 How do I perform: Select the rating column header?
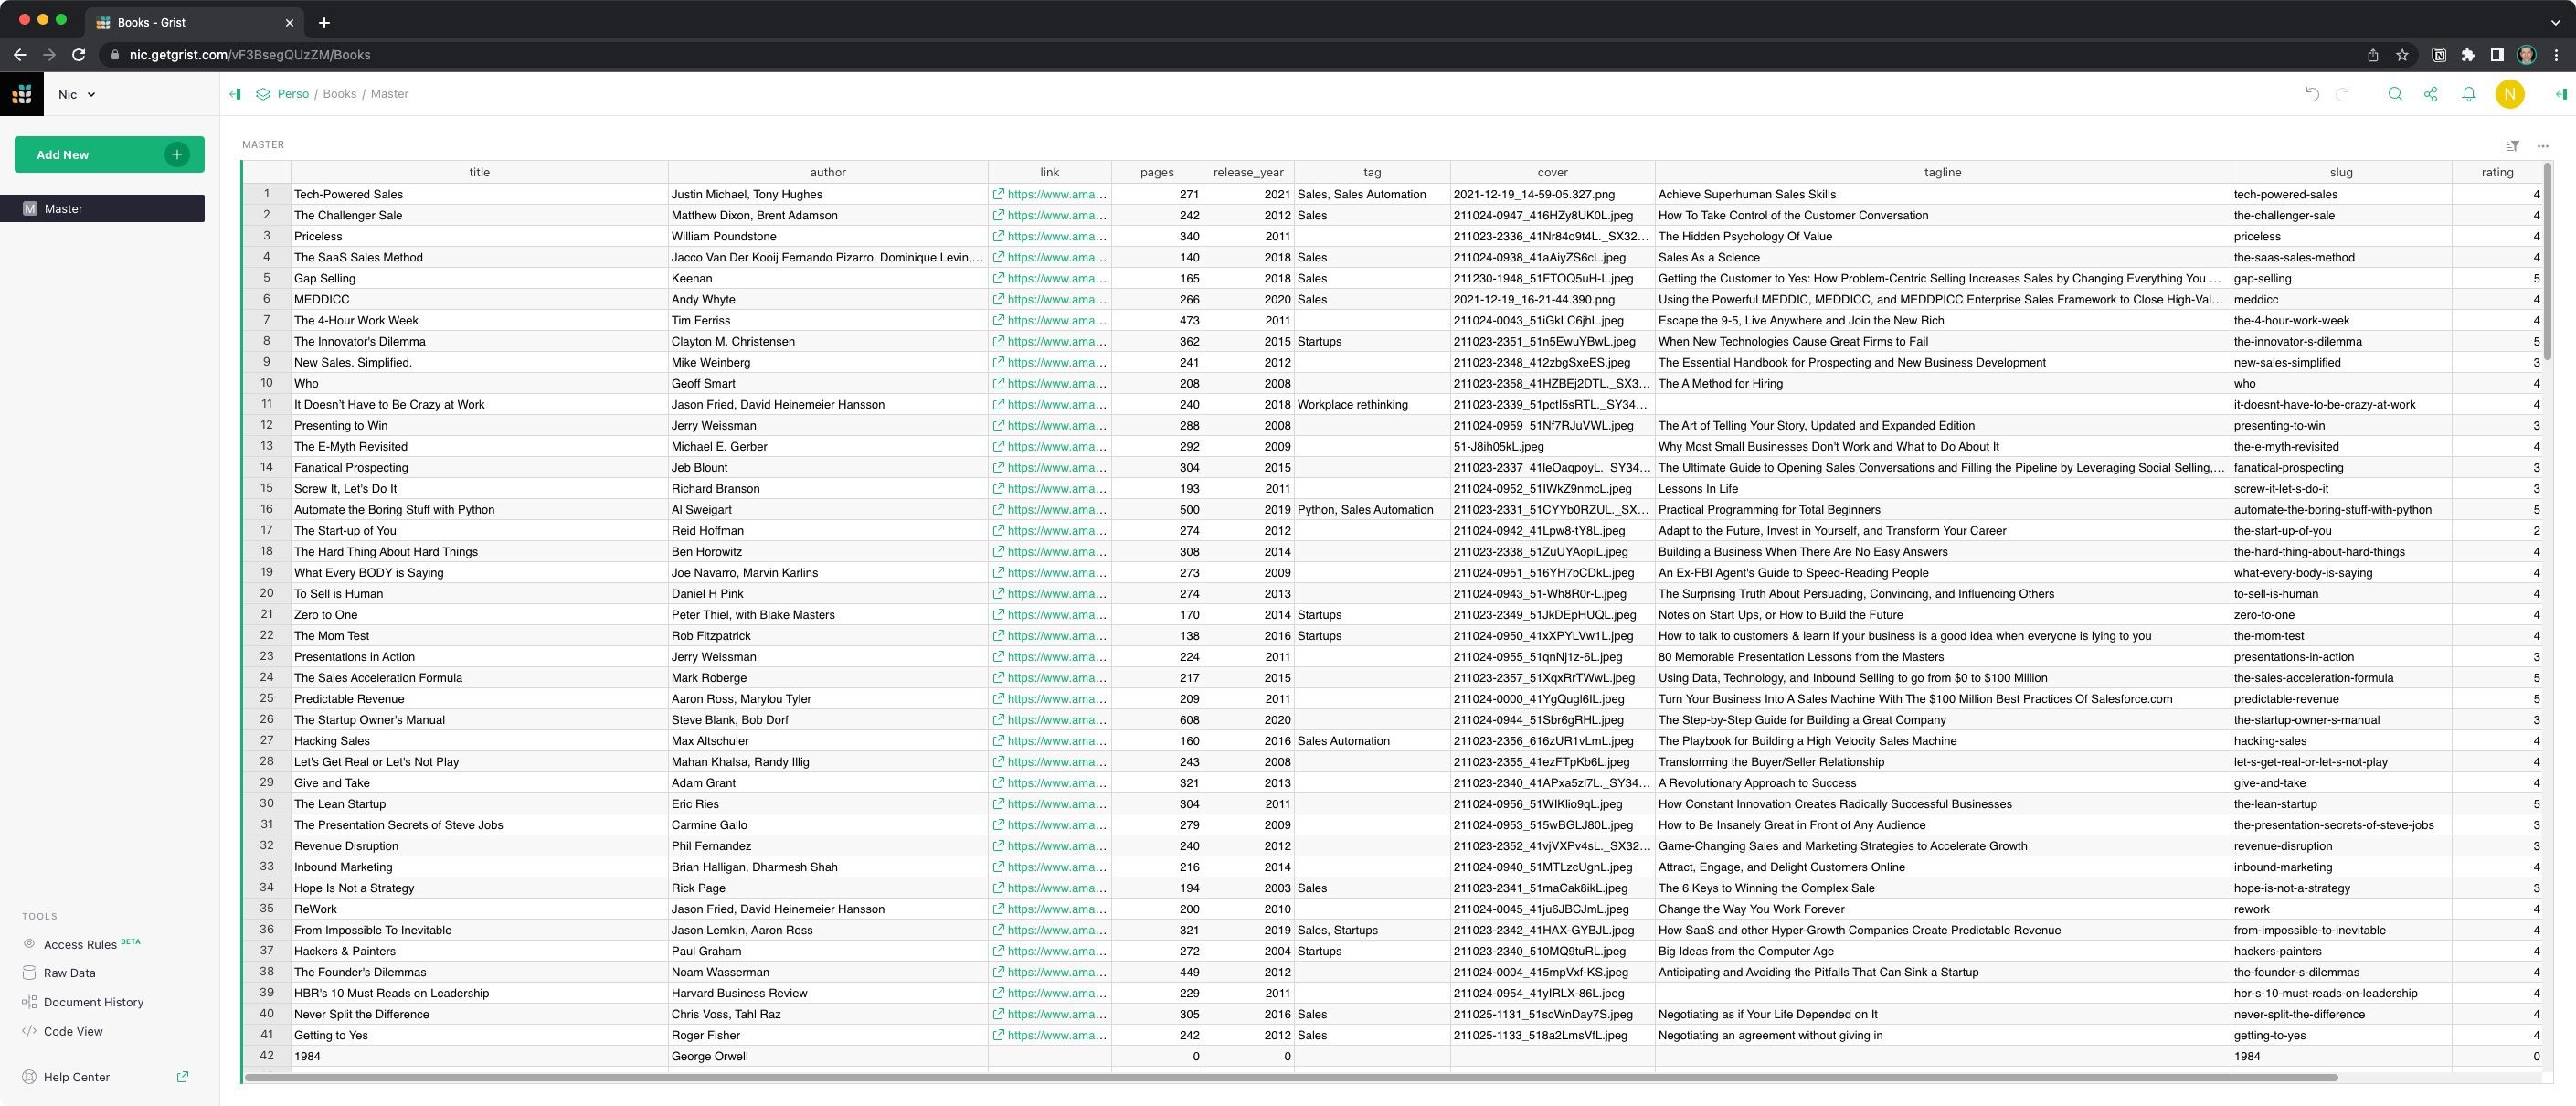click(x=2497, y=172)
